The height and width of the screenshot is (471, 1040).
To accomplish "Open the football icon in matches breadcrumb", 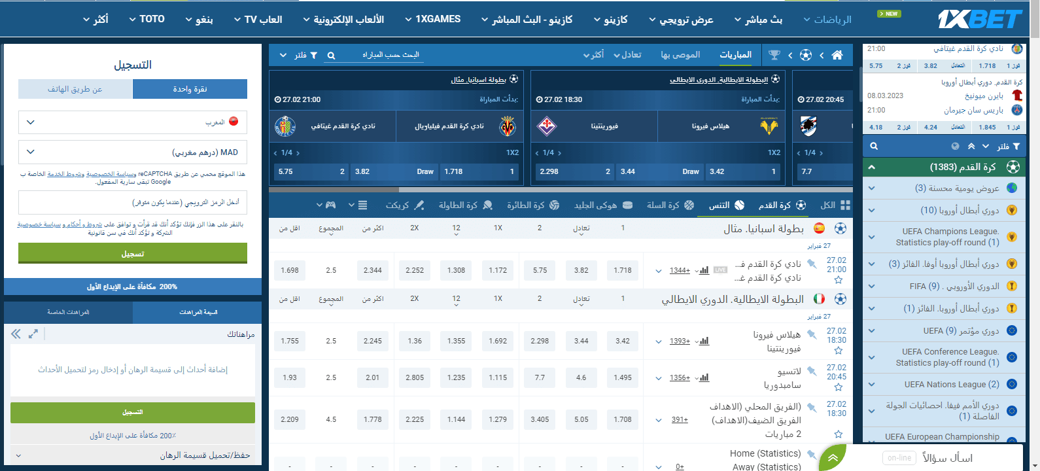I will [806, 55].
